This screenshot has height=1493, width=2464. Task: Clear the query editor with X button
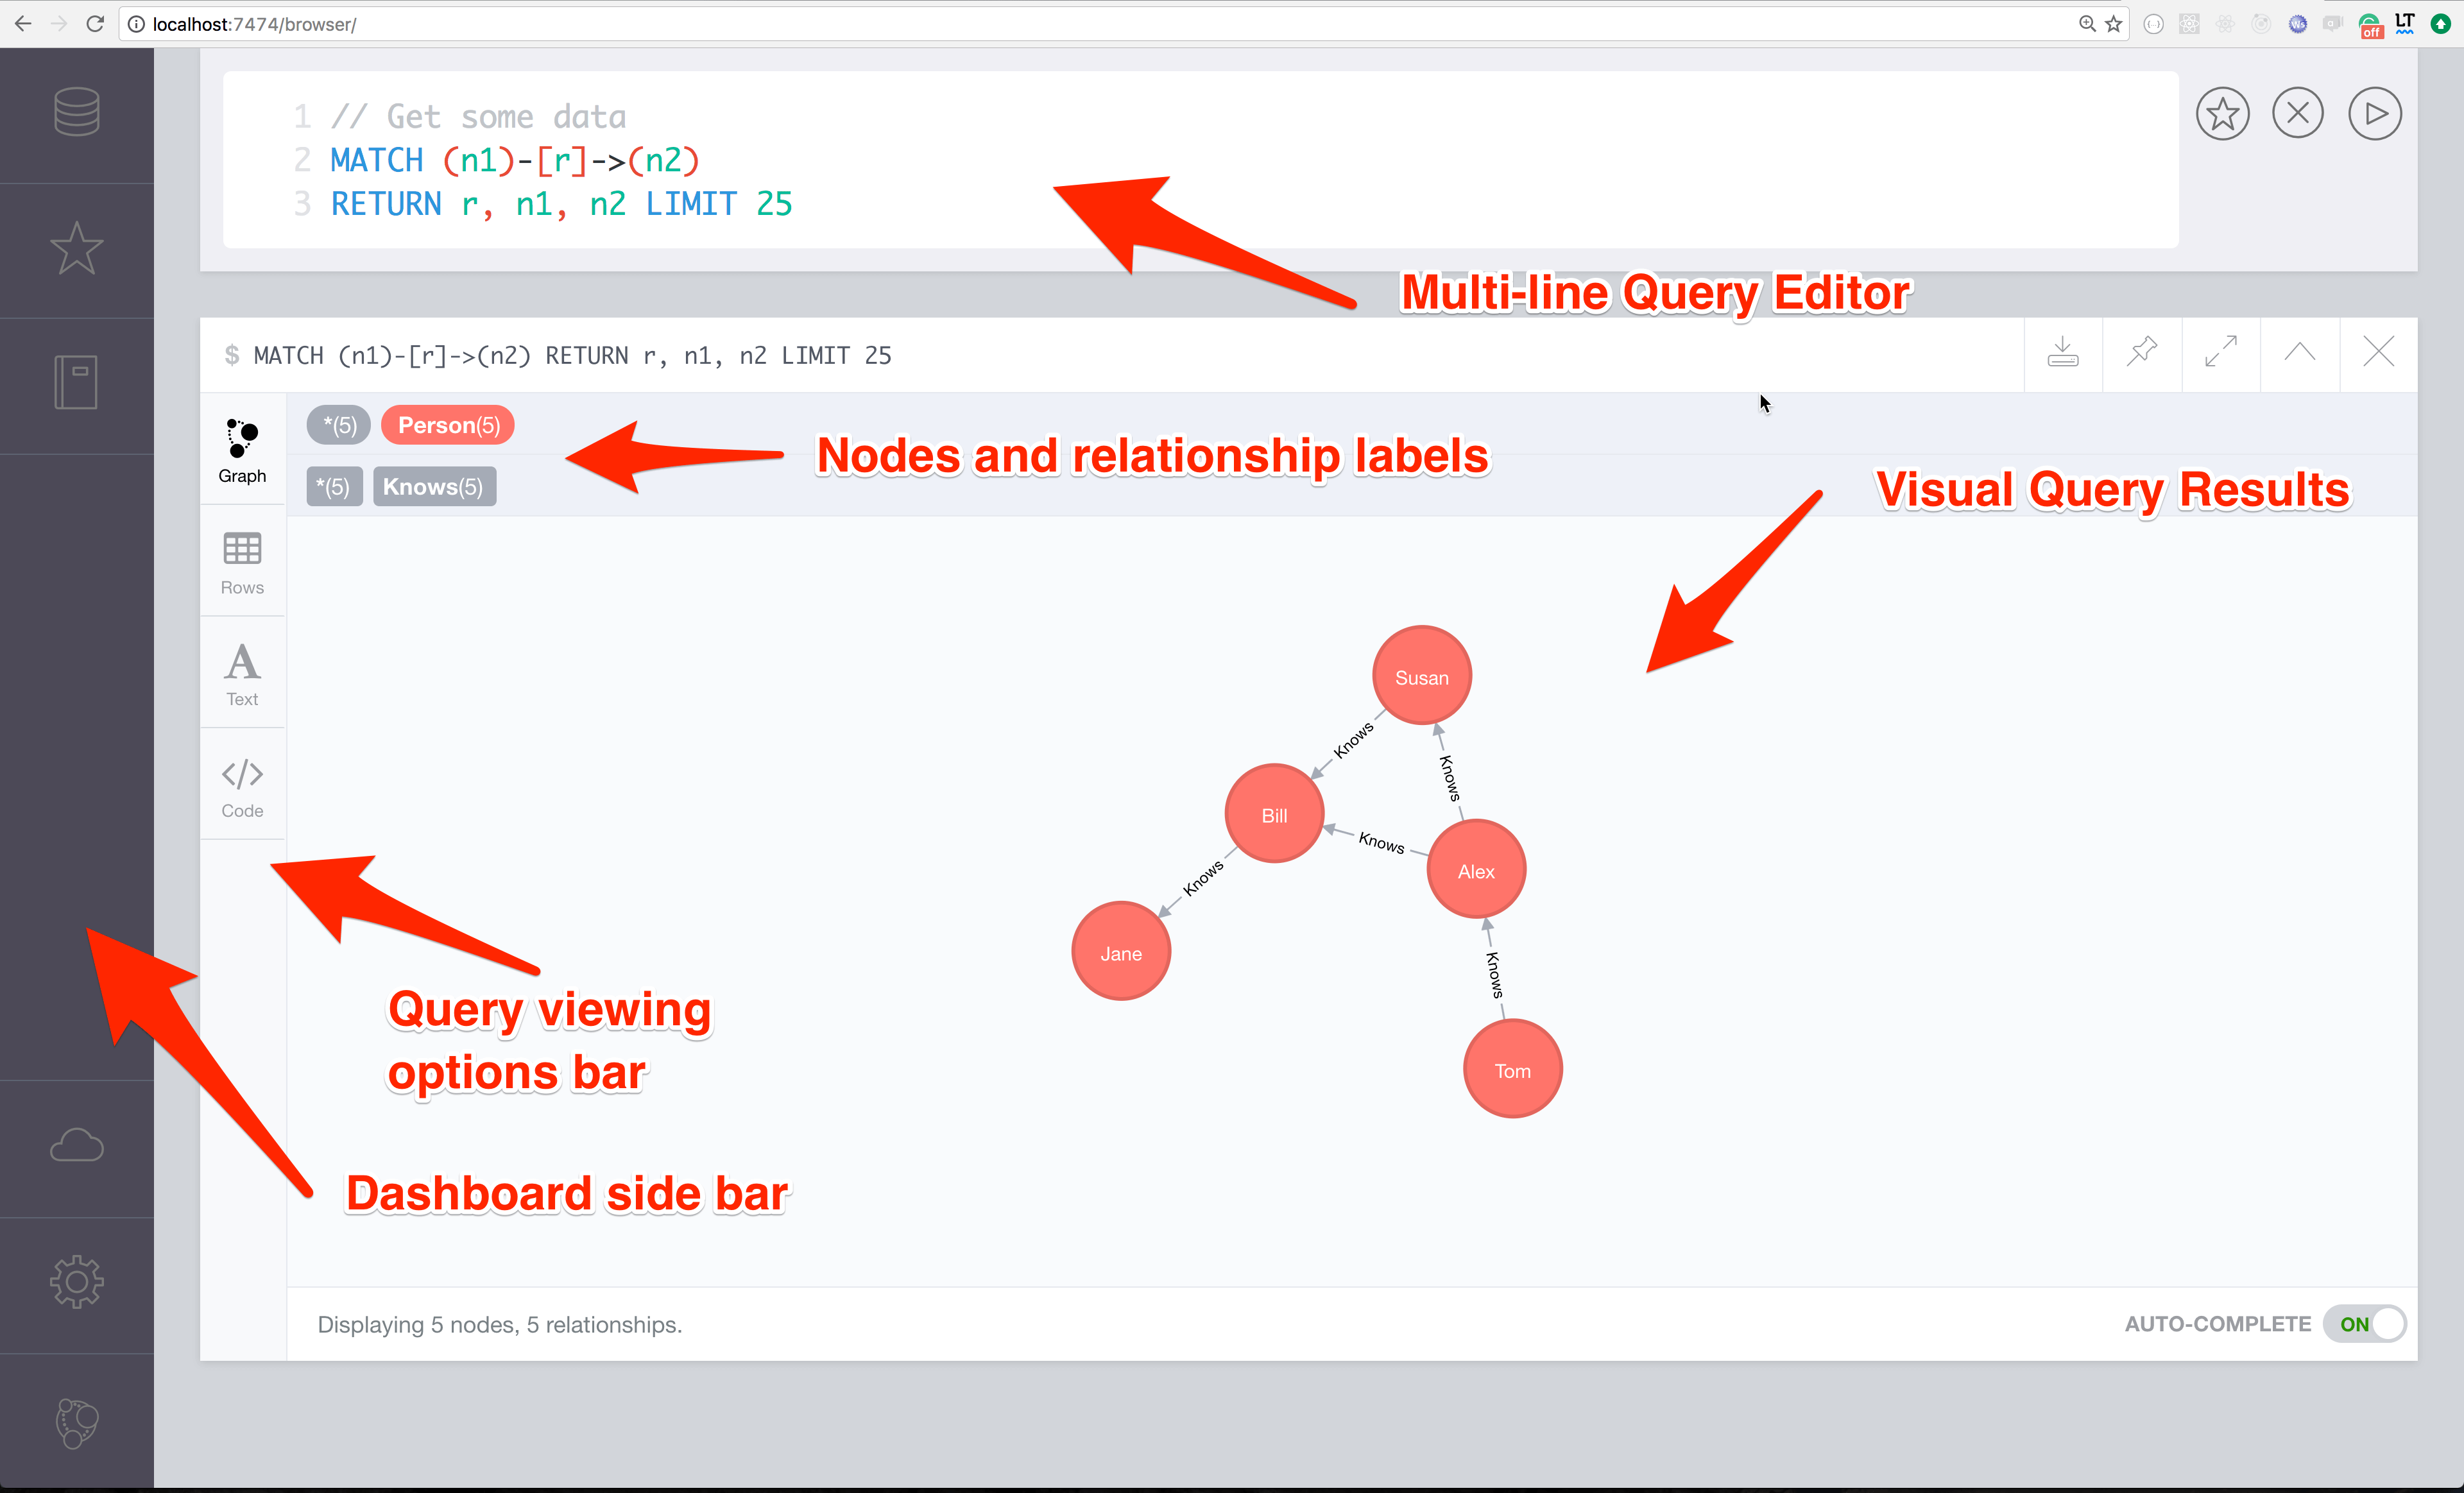[x=2298, y=114]
